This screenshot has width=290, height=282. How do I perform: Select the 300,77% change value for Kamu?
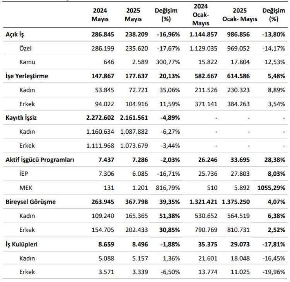click(x=168, y=62)
